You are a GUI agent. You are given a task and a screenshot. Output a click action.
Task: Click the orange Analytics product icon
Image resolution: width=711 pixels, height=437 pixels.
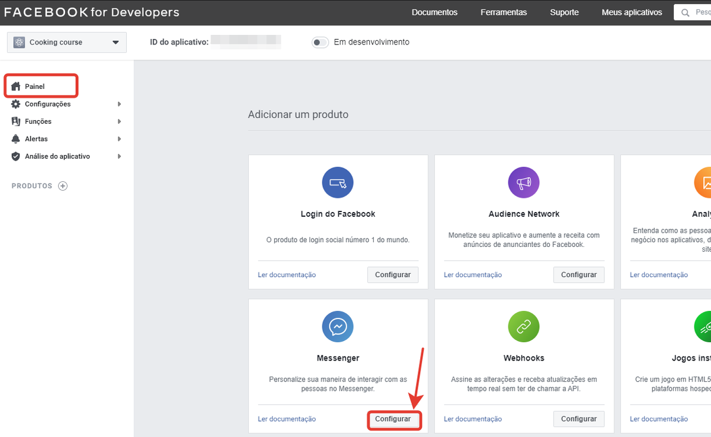[x=705, y=182]
